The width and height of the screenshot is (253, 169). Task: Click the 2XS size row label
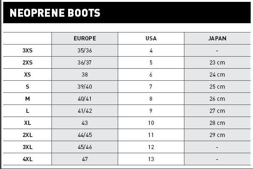(x=27, y=62)
